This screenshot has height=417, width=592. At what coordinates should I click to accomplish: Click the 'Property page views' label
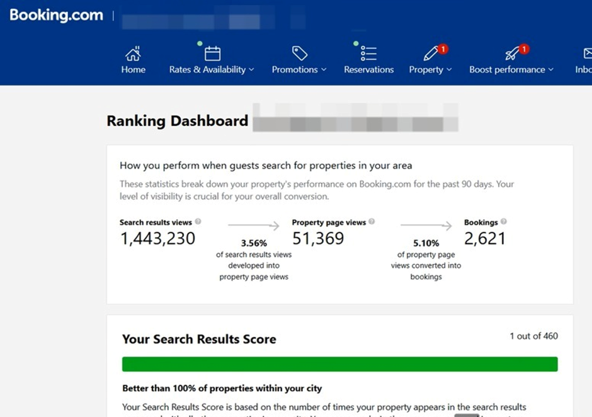(x=329, y=223)
